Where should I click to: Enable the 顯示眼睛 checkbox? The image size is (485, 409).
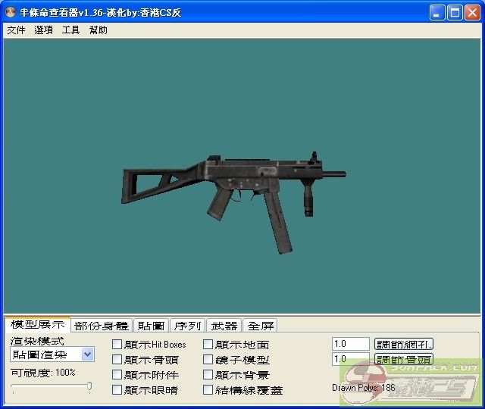tap(117, 390)
